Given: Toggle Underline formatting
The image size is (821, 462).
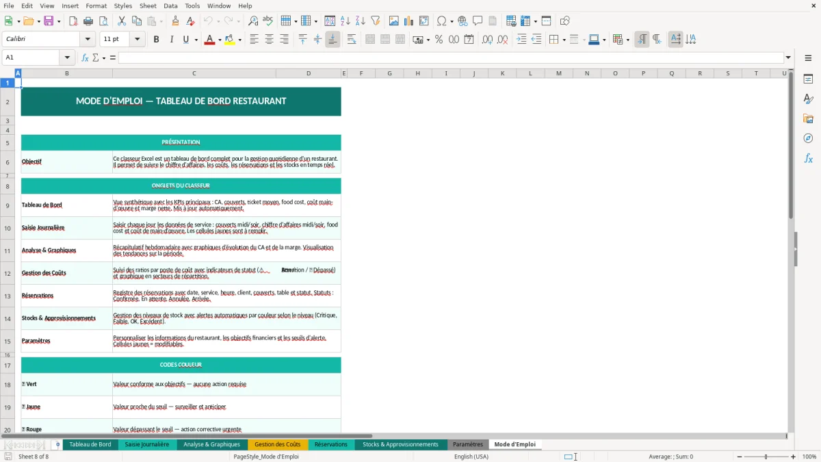Looking at the screenshot, I should click(185, 40).
